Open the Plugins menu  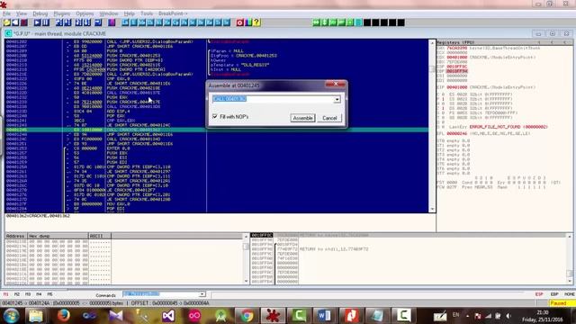tap(62, 13)
